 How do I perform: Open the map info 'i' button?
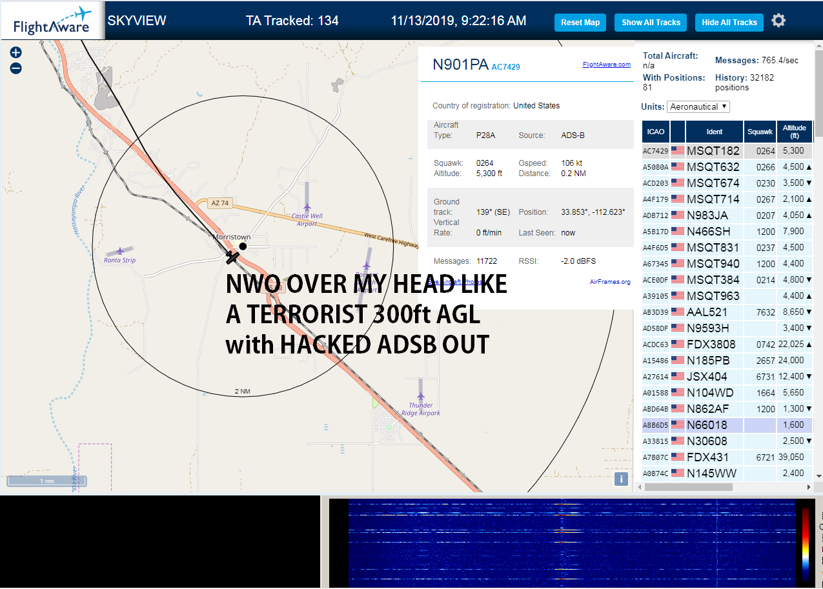621,479
